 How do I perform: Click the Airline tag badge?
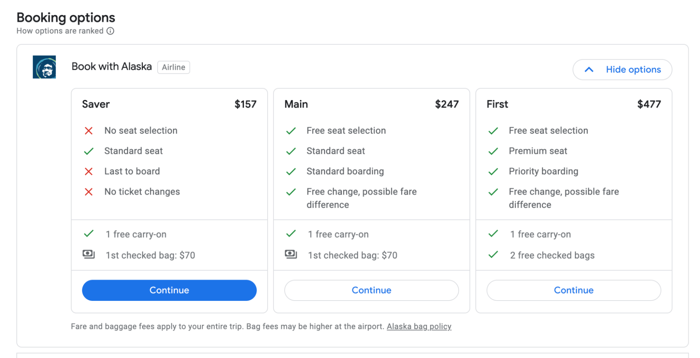click(173, 67)
